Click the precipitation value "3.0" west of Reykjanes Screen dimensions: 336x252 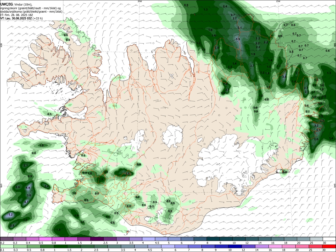click(x=29, y=195)
